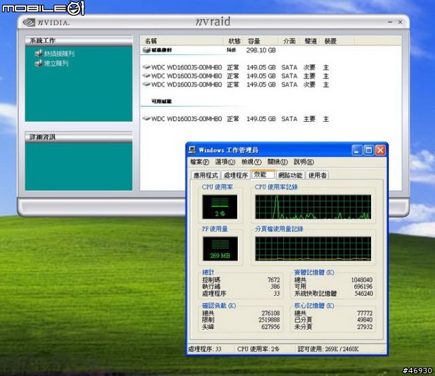The width and height of the screenshot is (435, 376).
Task: Click status bar entry CPU 使用率: 2%
Action: (x=258, y=349)
